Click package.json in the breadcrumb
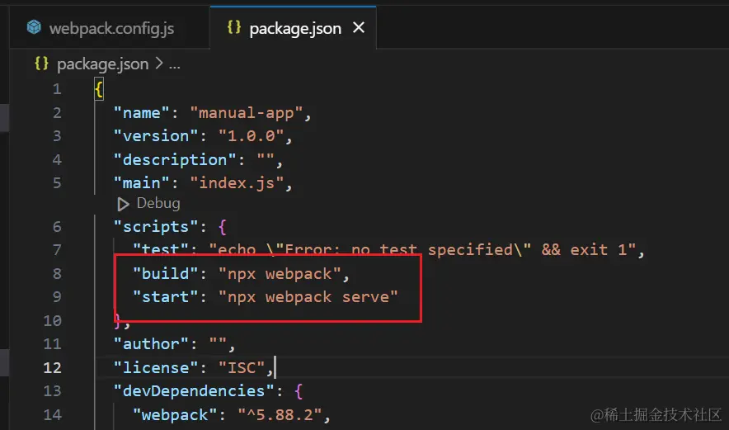This screenshot has height=430, width=729. tap(103, 64)
